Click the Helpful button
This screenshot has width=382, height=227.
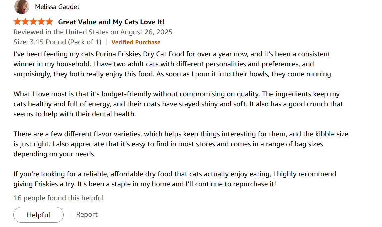pos(38,215)
